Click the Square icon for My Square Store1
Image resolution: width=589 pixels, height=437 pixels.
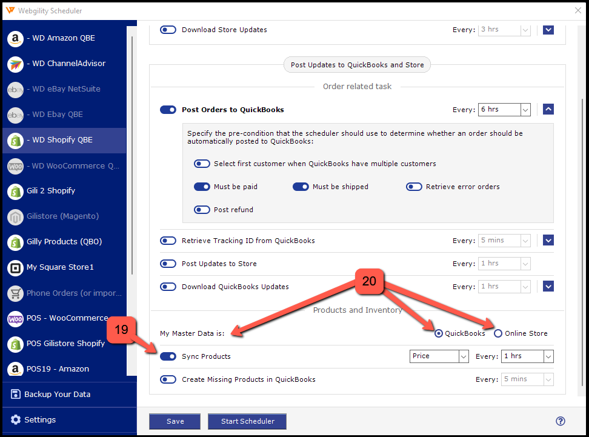[15, 267]
